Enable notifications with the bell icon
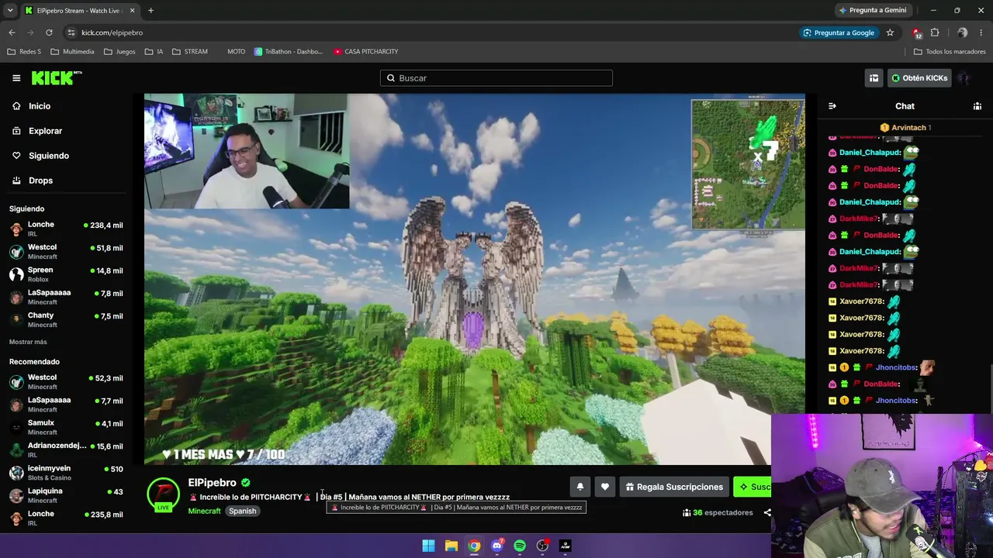The image size is (993, 558). [x=580, y=487]
